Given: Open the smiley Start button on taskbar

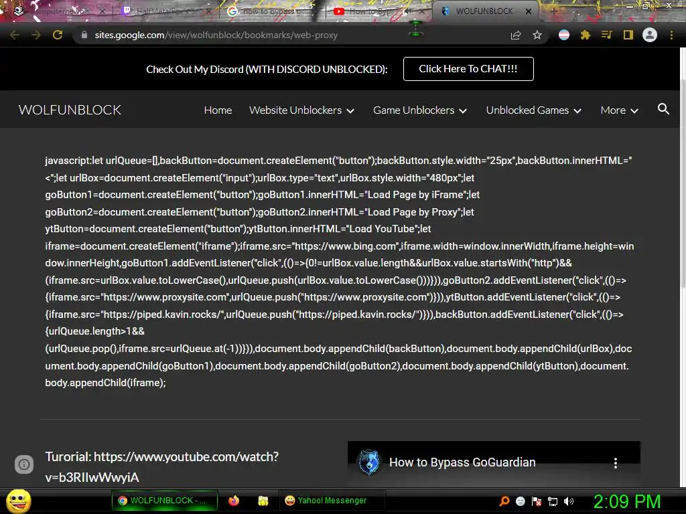Looking at the screenshot, I should tap(18, 501).
